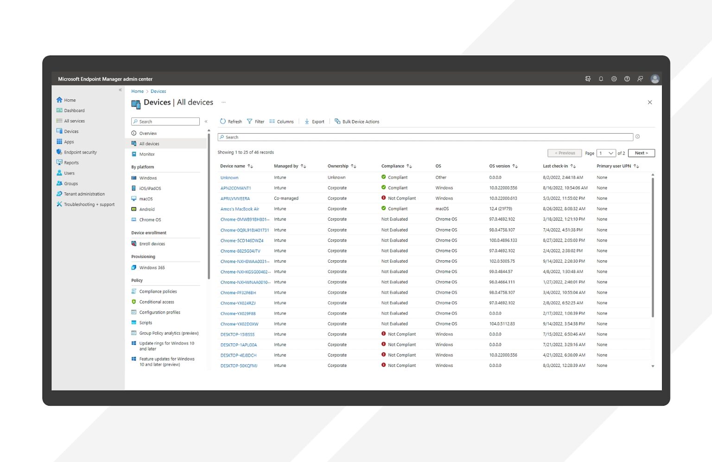Open the settings gear in the top bar

pos(614,78)
